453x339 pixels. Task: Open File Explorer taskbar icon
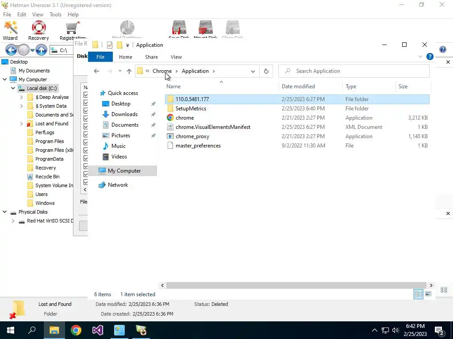[x=54, y=330]
